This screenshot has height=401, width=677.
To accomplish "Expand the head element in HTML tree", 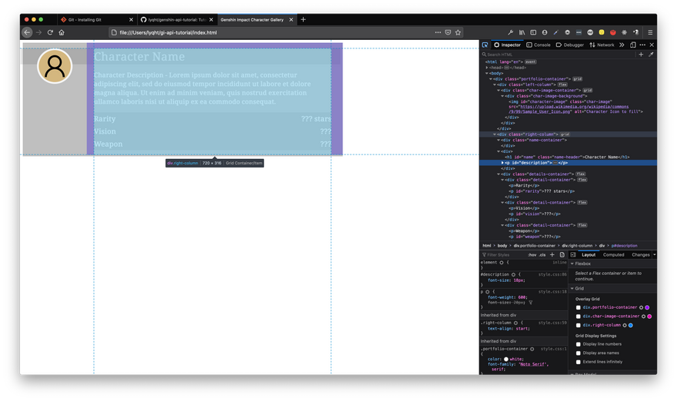I will click(x=487, y=68).
